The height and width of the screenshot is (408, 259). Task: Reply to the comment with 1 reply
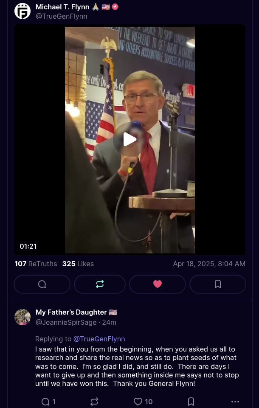[48, 402]
